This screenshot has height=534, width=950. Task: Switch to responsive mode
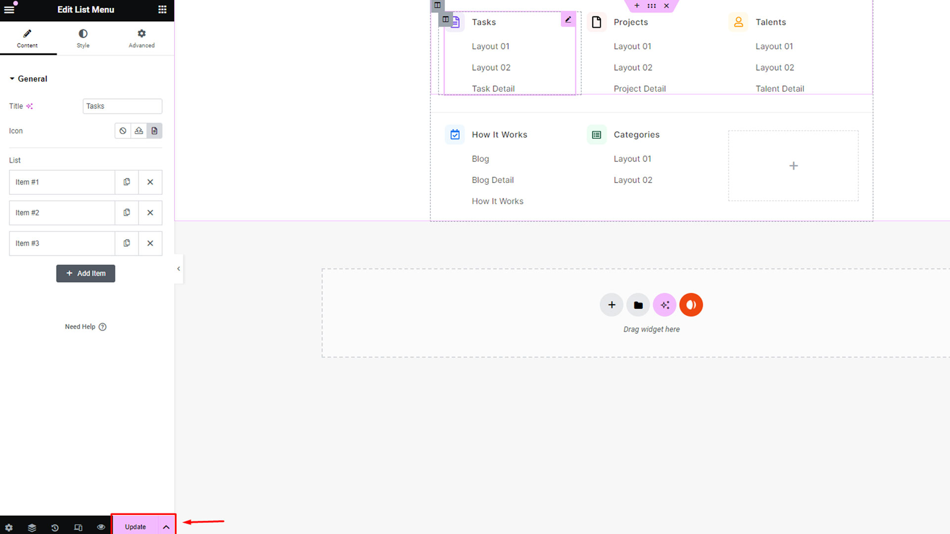(x=78, y=527)
